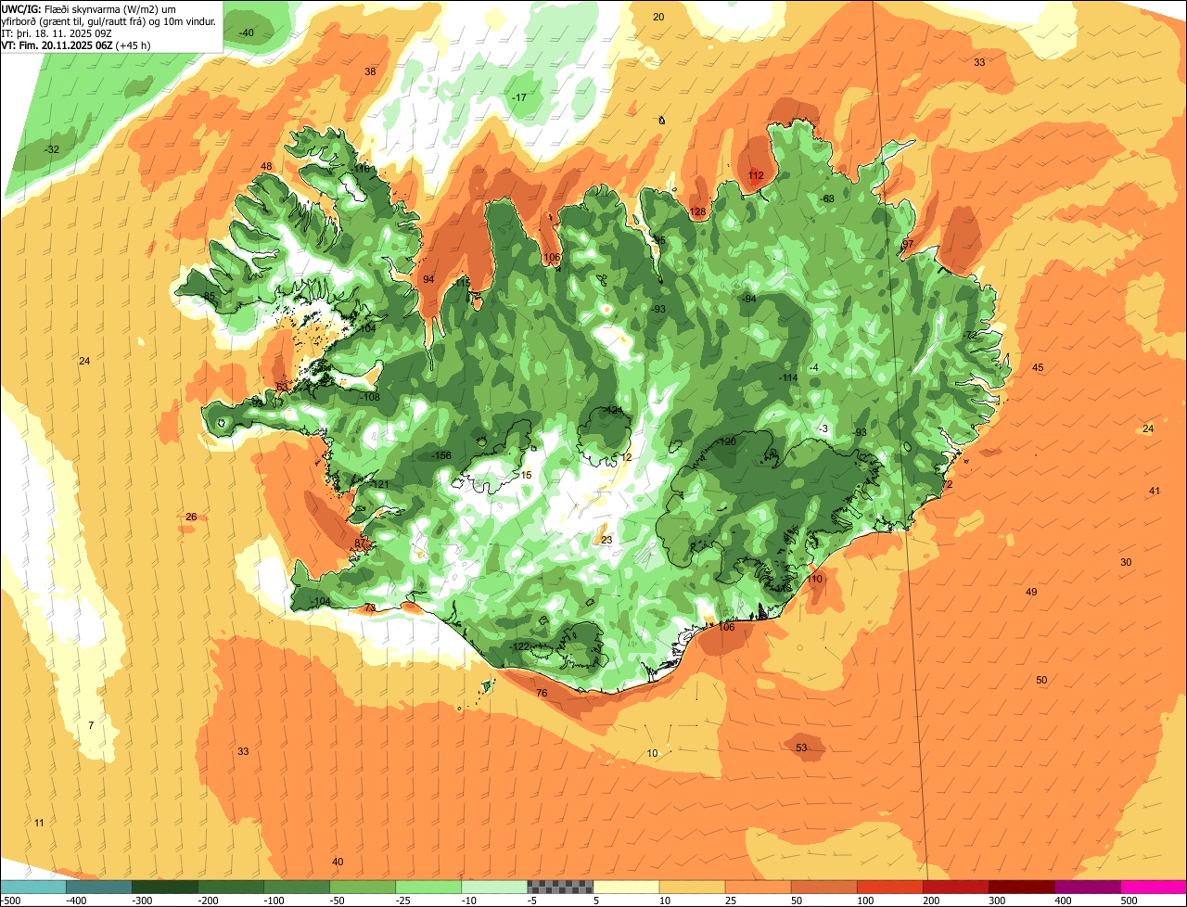Click the initial time 'IT: þri. 18. 11. 2025 09Z'
This screenshot has height=907, width=1187.
point(57,33)
